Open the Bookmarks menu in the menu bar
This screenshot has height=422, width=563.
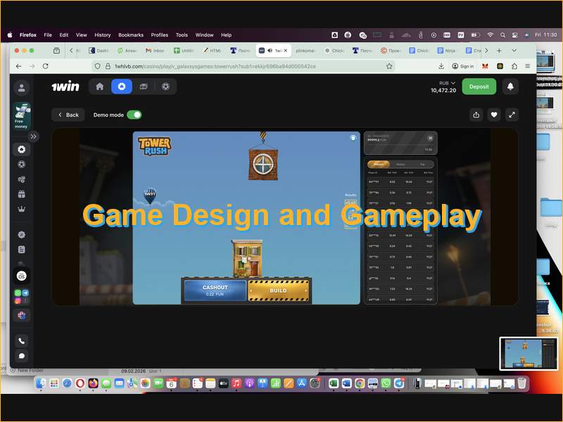click(131, 34)
